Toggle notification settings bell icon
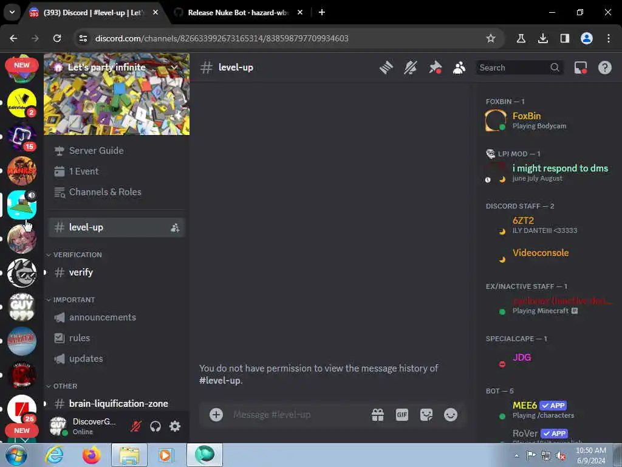622x467 pixels. [x=411, y=67]
